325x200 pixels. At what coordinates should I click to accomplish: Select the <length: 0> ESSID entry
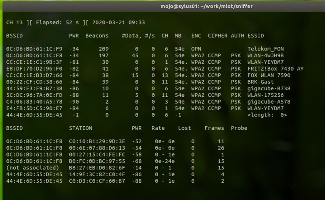[267, 115]
